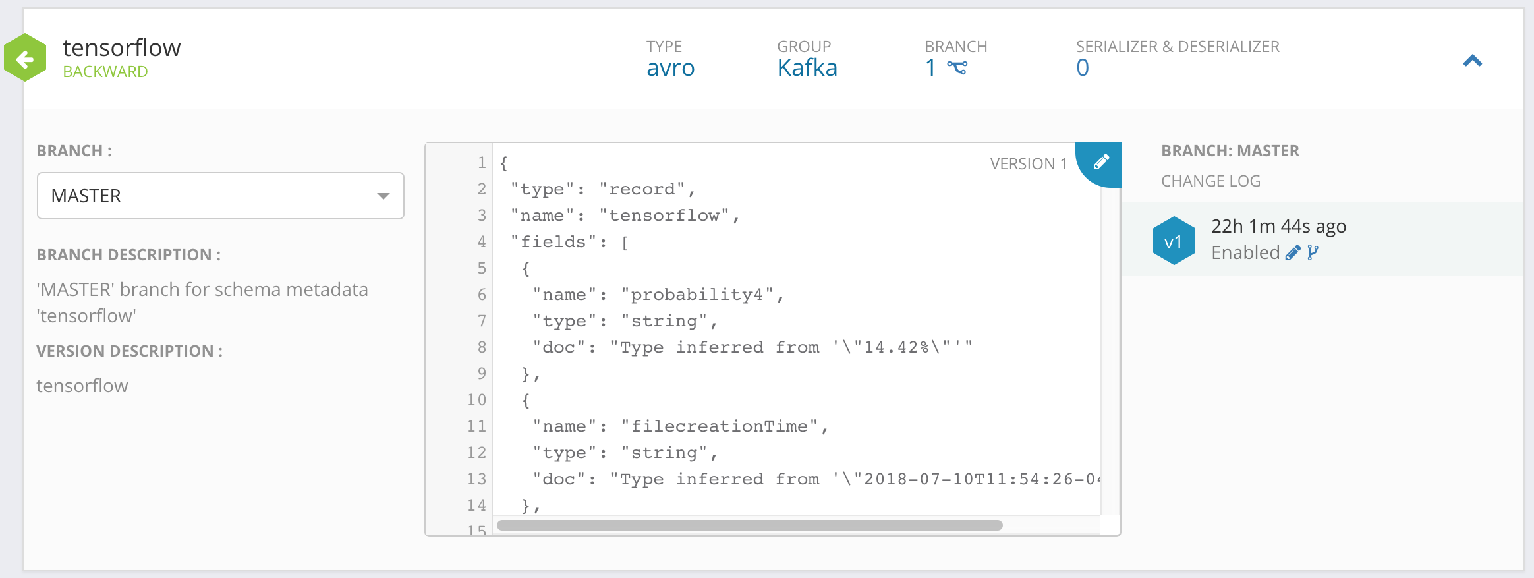Click the fork icon next to Enabled
1534x578 pixels.
(1313, 253)
